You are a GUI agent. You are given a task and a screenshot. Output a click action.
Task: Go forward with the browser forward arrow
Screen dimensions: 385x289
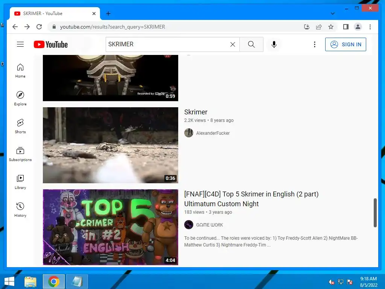coord(27,27)
